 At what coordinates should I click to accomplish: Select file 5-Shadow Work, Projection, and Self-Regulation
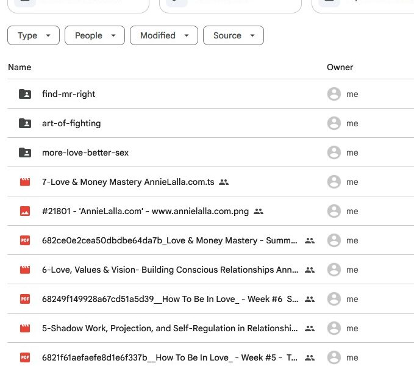(x=170, y=329)
